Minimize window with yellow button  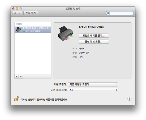[x=17, y=9]
